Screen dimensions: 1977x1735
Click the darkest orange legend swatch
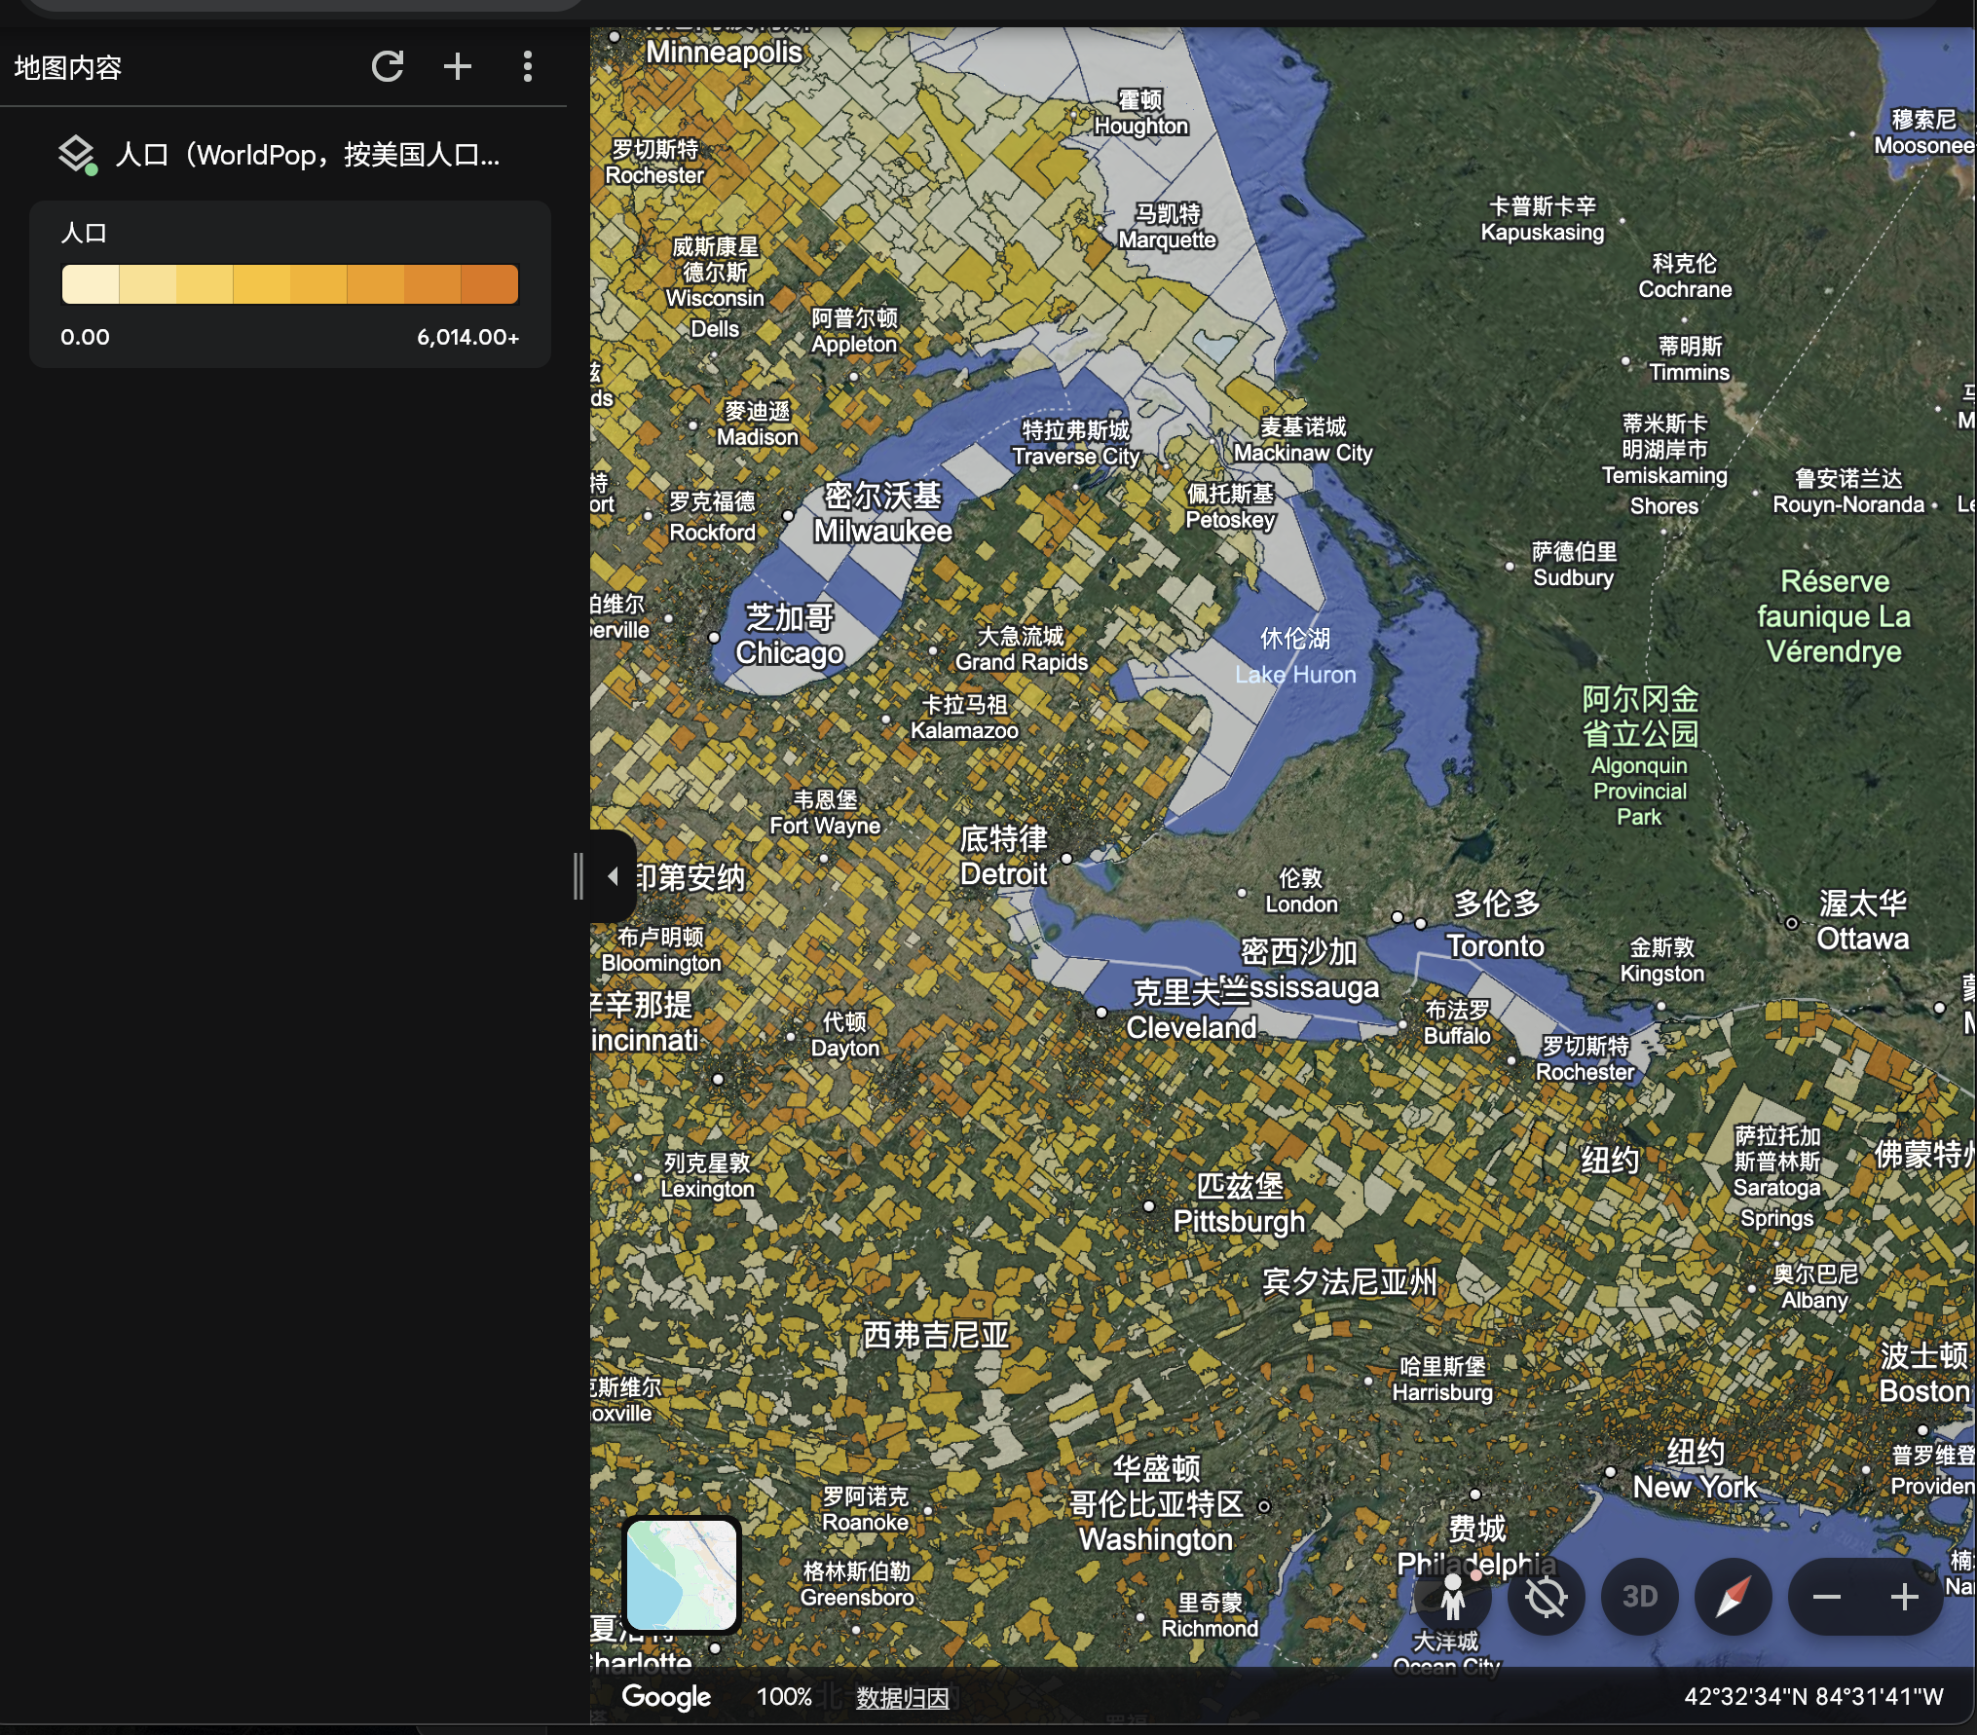[x=490, y=285]
